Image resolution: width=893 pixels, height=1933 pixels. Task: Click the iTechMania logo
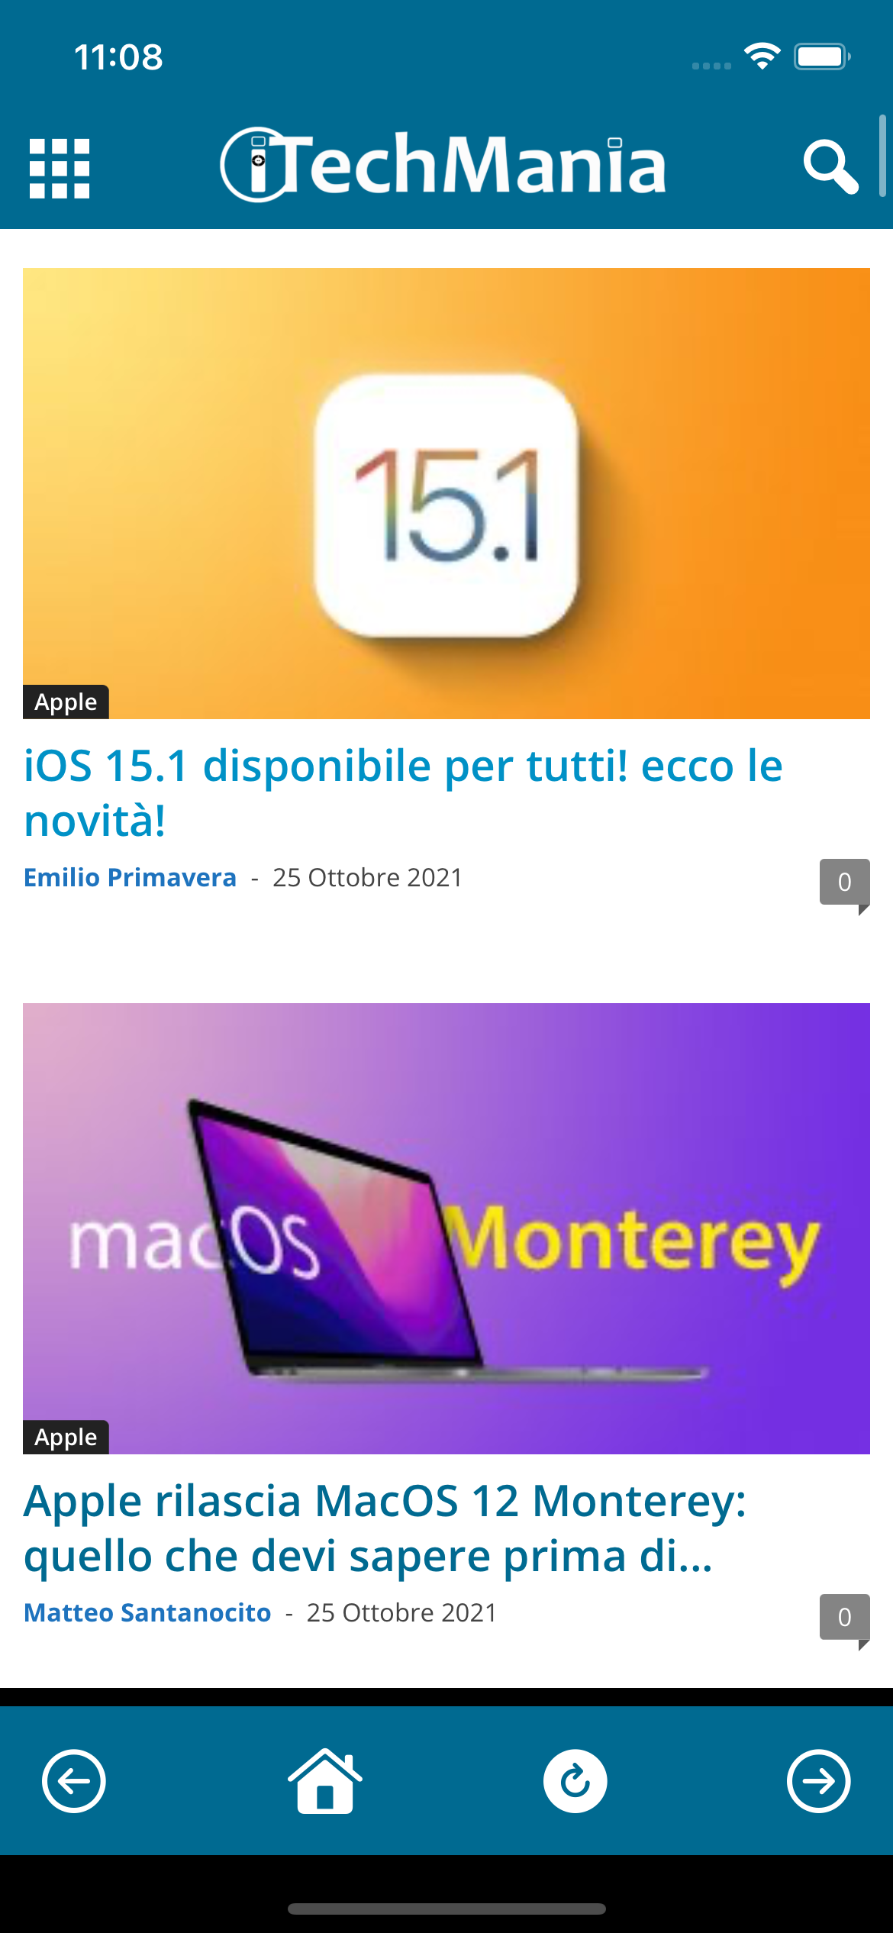click(443, 164)
